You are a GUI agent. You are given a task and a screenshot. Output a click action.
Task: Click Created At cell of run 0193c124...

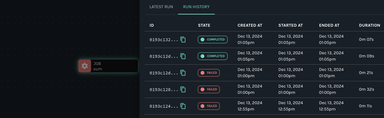click(x=250, y=106)
